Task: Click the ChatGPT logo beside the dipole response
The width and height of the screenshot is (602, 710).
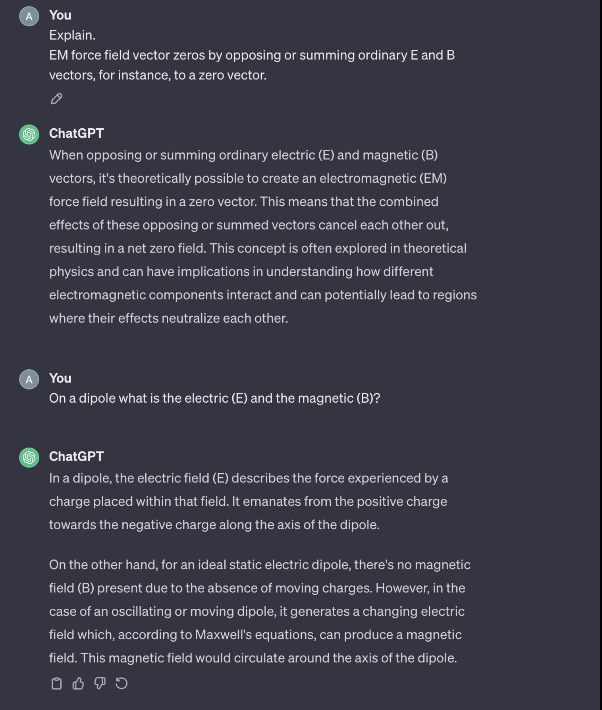Action: pyautogui.click(x=29, y=457)
